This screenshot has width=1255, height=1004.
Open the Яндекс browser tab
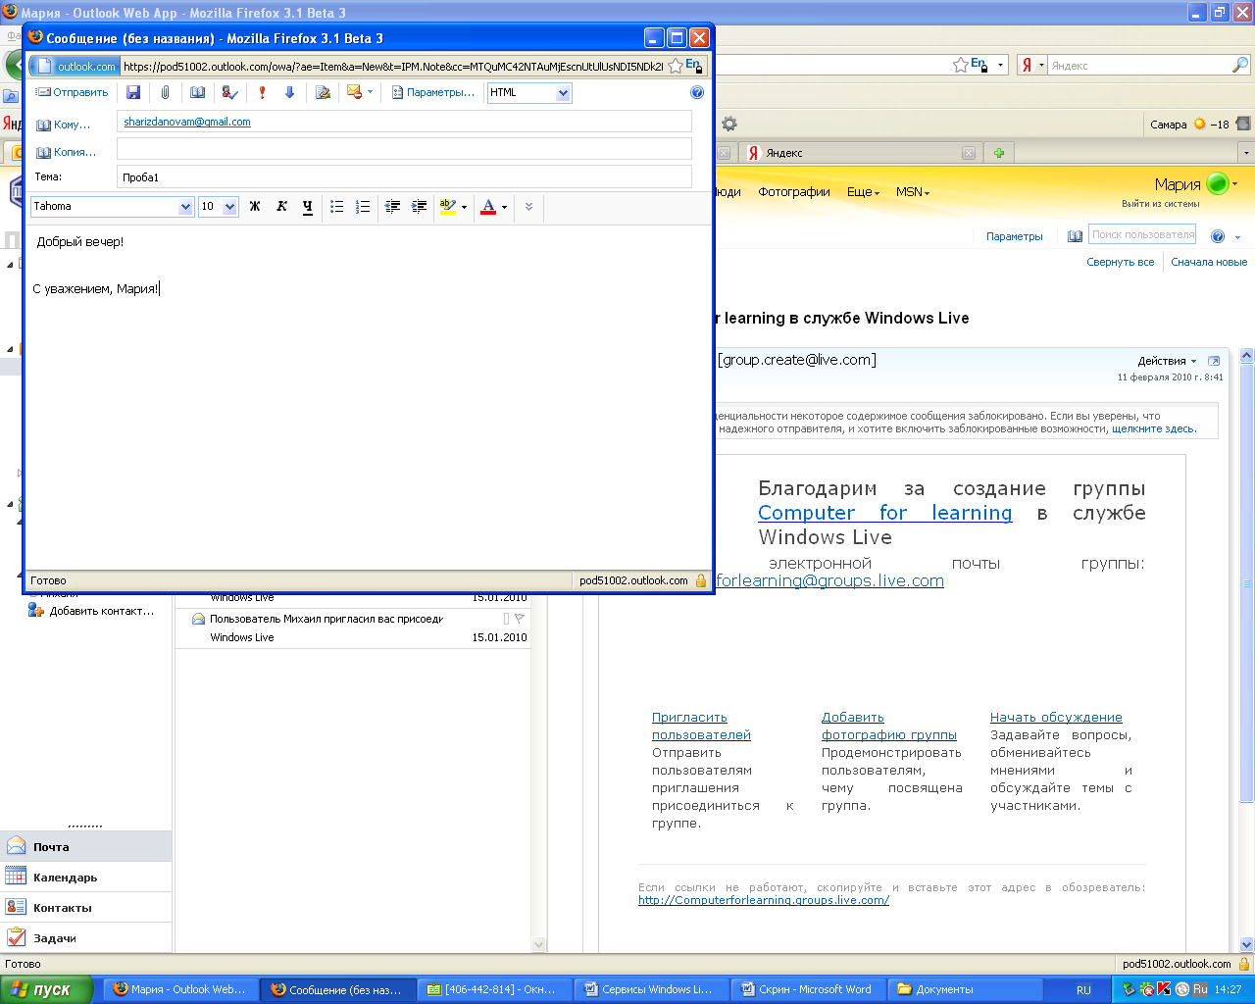tap(860, 153)
